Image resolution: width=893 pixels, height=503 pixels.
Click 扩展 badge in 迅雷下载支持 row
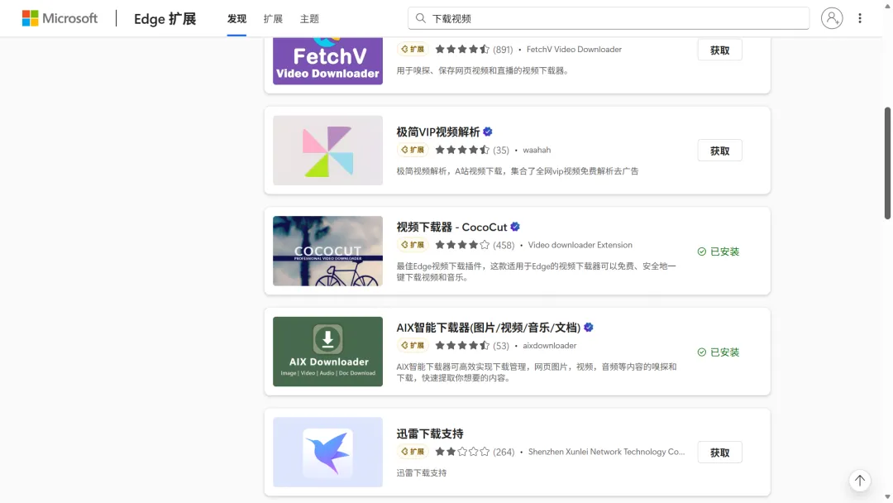tap(413, 452)
